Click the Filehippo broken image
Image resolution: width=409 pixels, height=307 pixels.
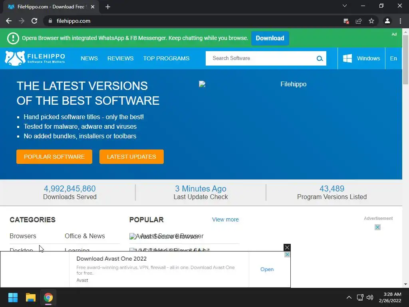[202, 84]
